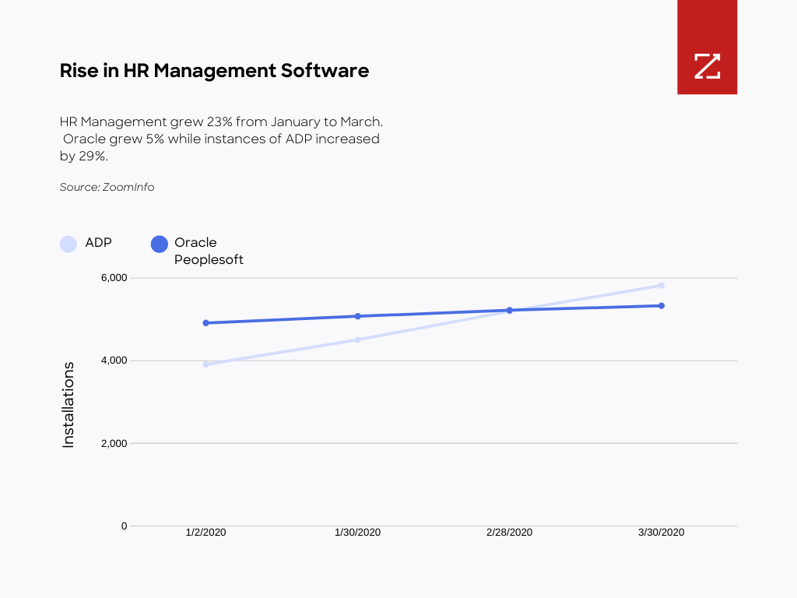This screenshot has height=598, width=797.
Task: Click the 3/30/2020 x-axis date label
Action: (662, 533)
